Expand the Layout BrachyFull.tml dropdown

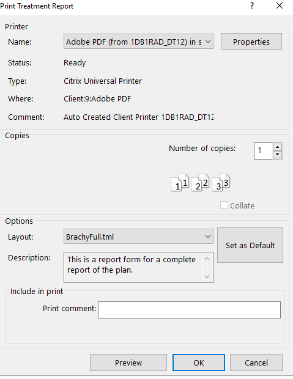138,237
